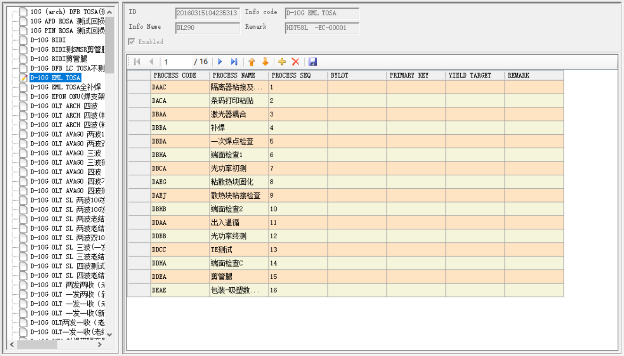Go to next record in navigator

click(x=220, y=62)
